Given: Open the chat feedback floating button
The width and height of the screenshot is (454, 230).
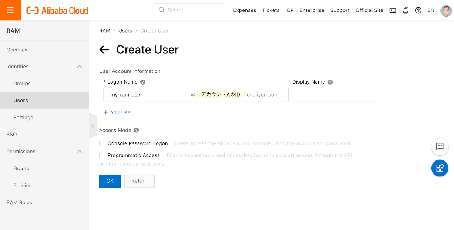Looking at the screenshot, I should coord(440,146).
